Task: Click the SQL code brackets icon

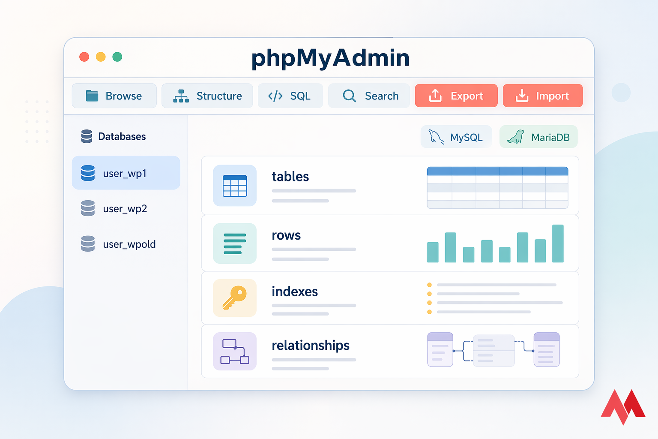Action: (275, 96)
